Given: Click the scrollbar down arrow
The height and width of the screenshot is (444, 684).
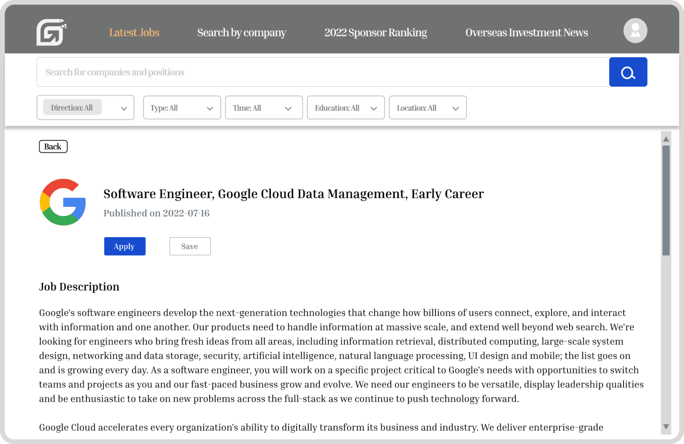Looking at the screenshot, I should pyautogui.click(x=666, y=426).
